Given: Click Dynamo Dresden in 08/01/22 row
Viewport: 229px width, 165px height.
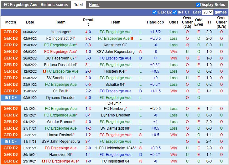Looking at the screenshot, I should point(60,98).
